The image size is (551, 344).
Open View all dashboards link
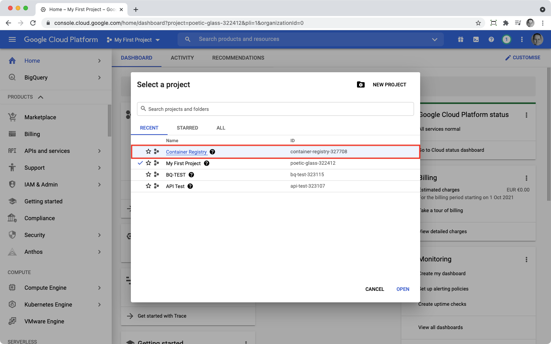point(440,328)
